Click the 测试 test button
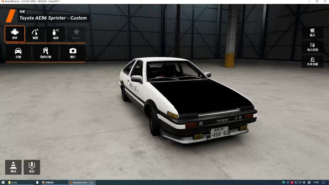This screenshot has width=329, height=185. tap(13, 167)
